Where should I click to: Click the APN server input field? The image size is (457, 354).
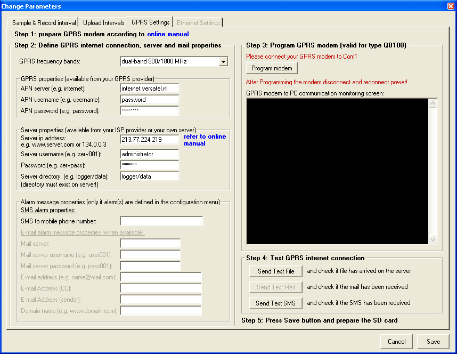(150, 88)
